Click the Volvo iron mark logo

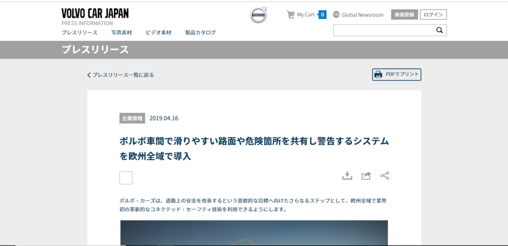click(x=258, y=14)
